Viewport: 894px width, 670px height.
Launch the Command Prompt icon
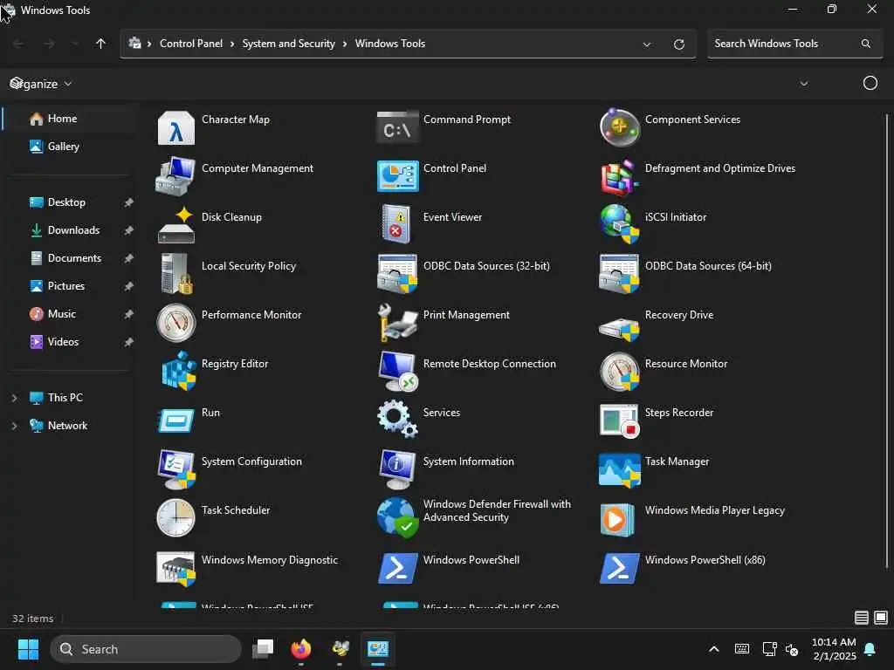coord(397,127)
